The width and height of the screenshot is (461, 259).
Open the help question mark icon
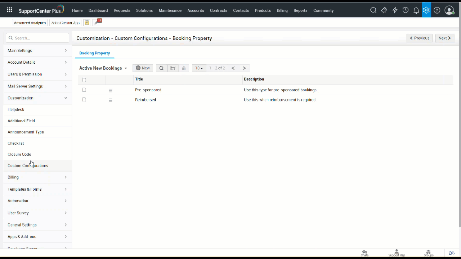pos(437,10)
